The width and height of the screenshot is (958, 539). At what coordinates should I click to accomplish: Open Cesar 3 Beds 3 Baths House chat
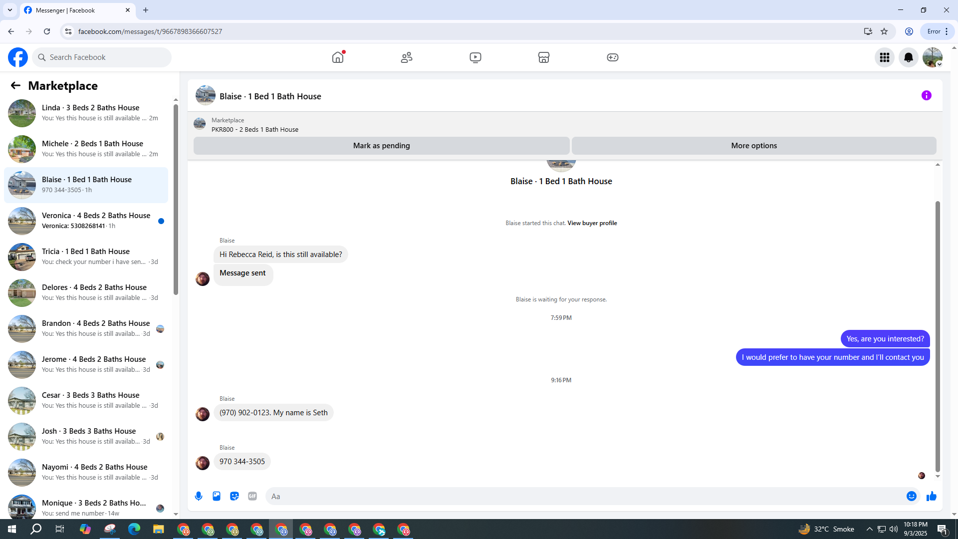pyautogui.click(x=86, y=401)
